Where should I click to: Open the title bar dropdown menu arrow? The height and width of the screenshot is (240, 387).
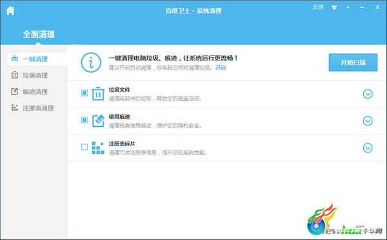point(348,7)
